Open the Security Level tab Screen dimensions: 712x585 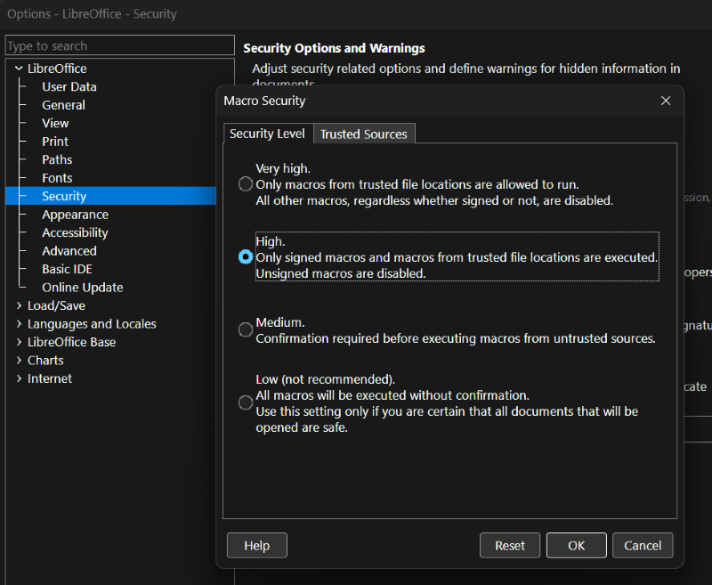267,134
